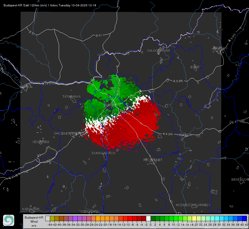Click the blue 'Pest' county label
Image resolution: width=249 pixels, height=229 pixels.
click(175, 153)
